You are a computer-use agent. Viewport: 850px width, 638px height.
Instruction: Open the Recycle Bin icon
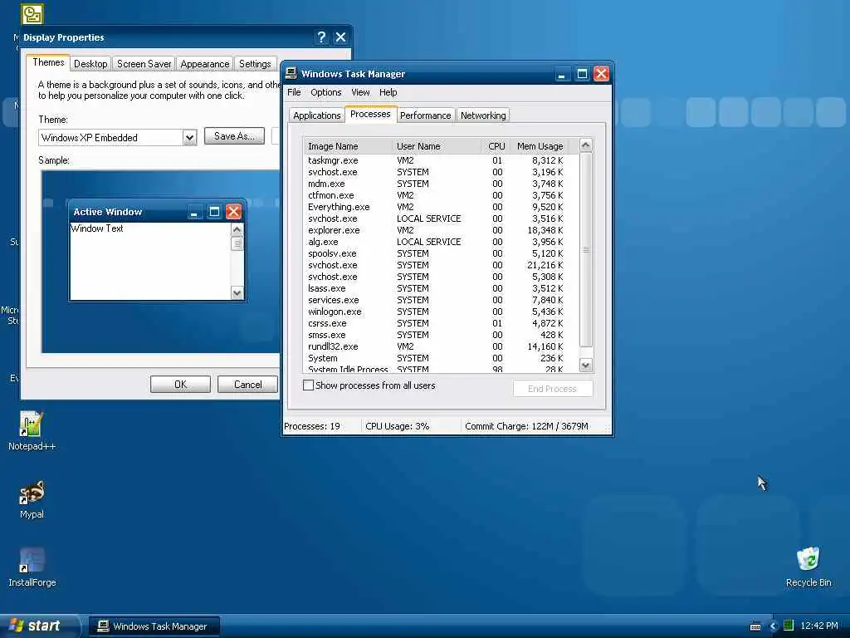[x=808, y=567]
